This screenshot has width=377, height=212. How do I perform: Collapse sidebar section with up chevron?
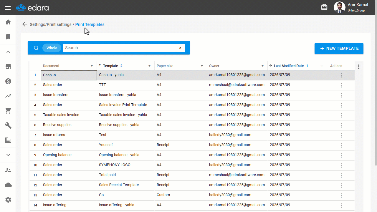[x=8, y=52]
